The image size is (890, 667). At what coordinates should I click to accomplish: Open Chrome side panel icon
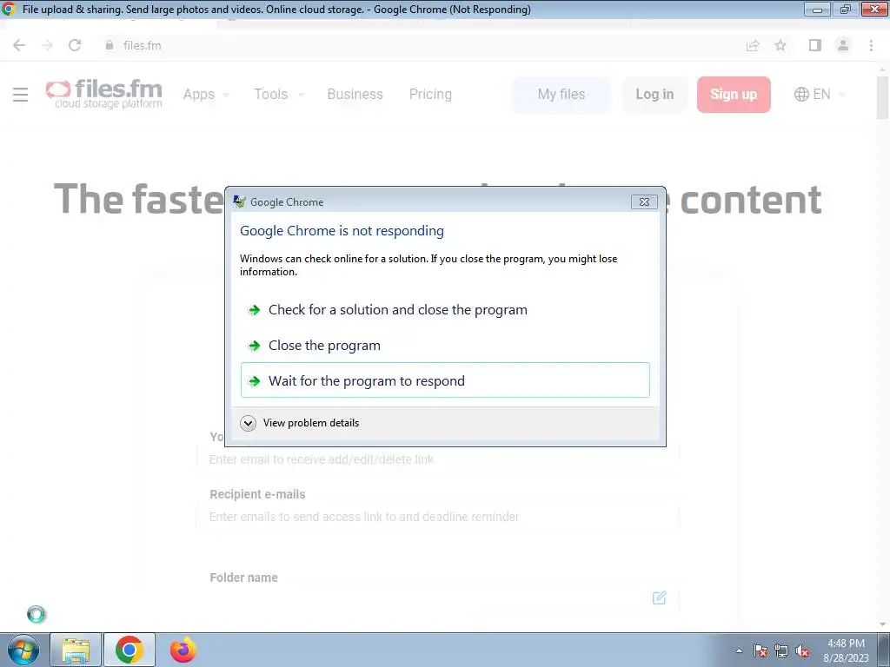click(x=815, y=45)
